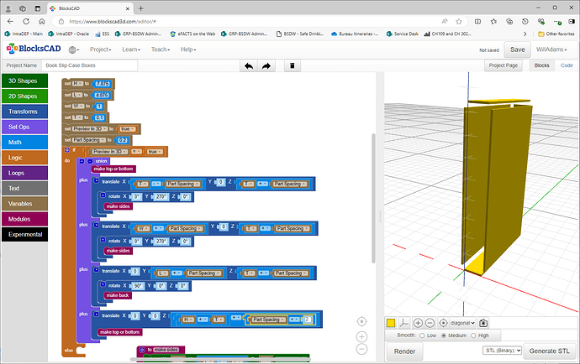Open the equals operator dropdown in if block
580x364 pixels.
[x=137, y=152]
